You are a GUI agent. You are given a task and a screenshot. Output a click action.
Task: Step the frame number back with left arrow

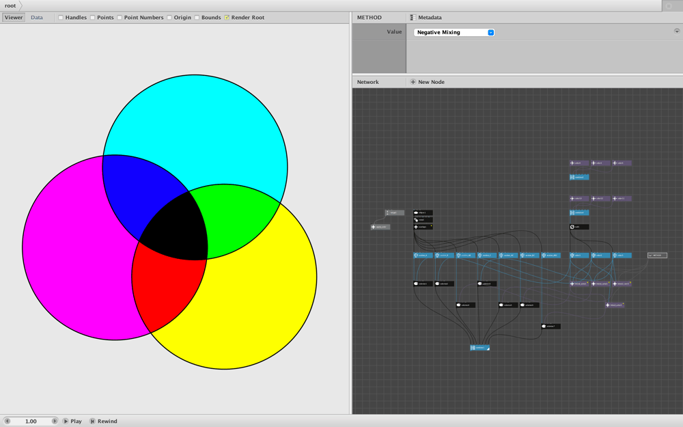pyautogui.click(x=7, y=421)
